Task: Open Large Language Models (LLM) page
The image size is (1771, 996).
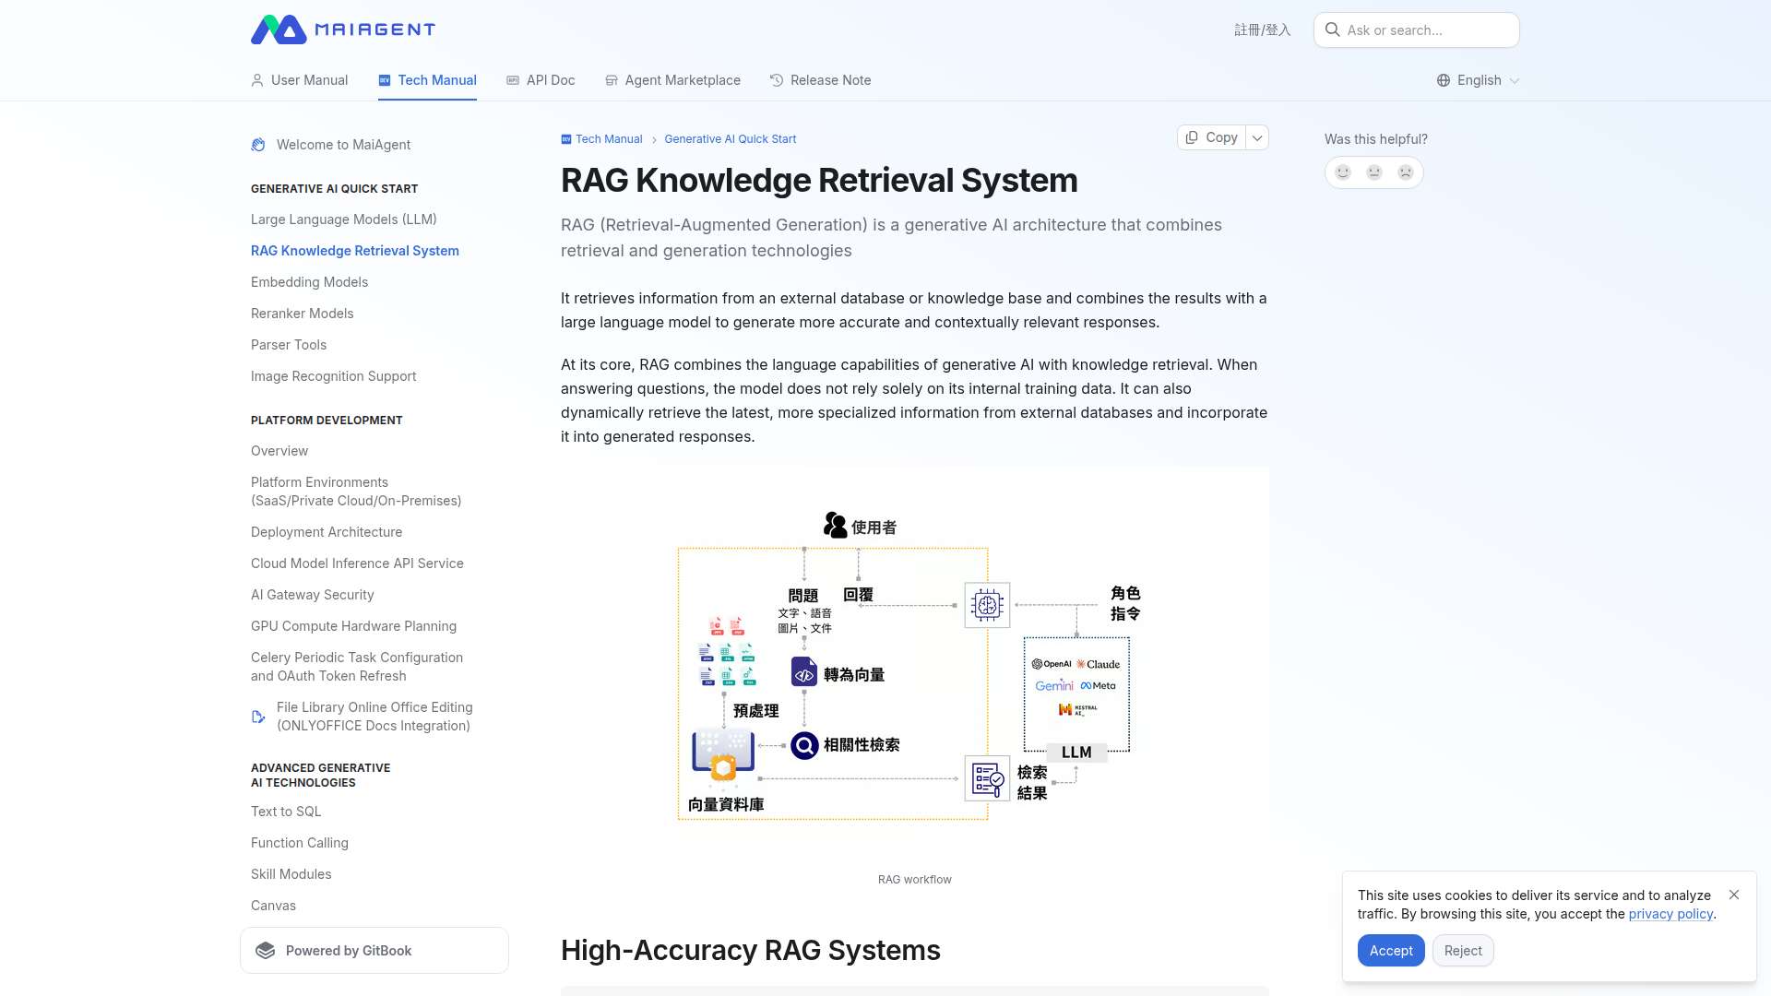Action: 344,219
